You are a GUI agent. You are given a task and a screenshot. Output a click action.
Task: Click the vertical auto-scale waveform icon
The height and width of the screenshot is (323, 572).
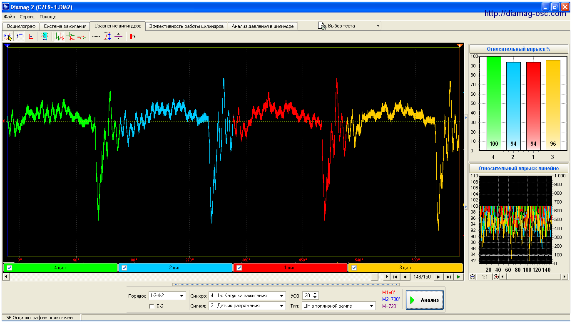click(x=107, y=37)
